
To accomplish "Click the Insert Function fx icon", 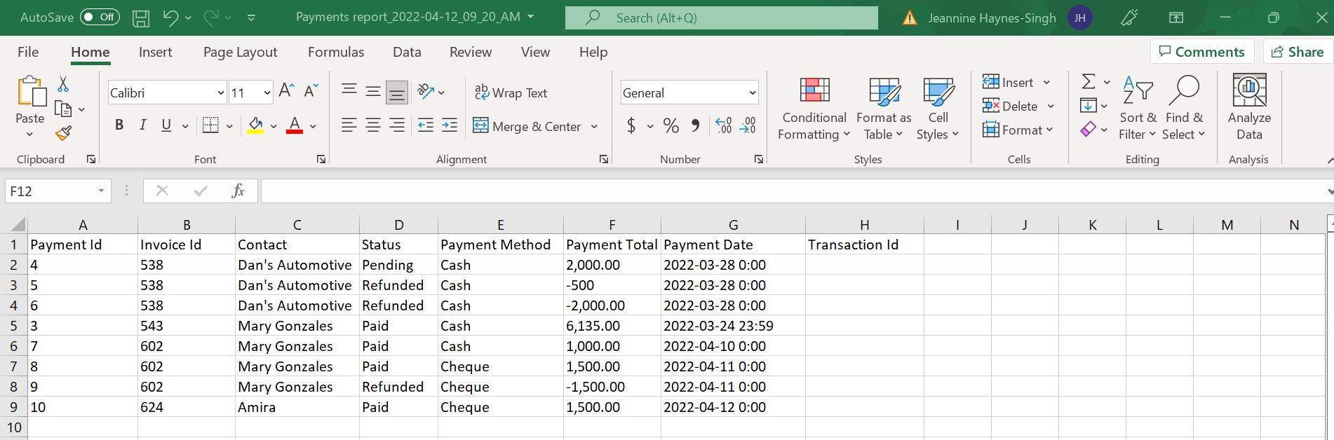I will tap(238, 191).
